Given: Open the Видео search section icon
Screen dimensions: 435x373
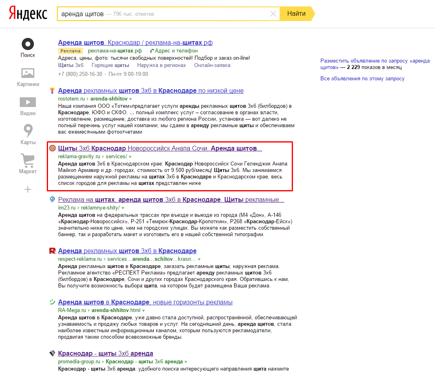Looking at the screenshot, I should [28, 102].
